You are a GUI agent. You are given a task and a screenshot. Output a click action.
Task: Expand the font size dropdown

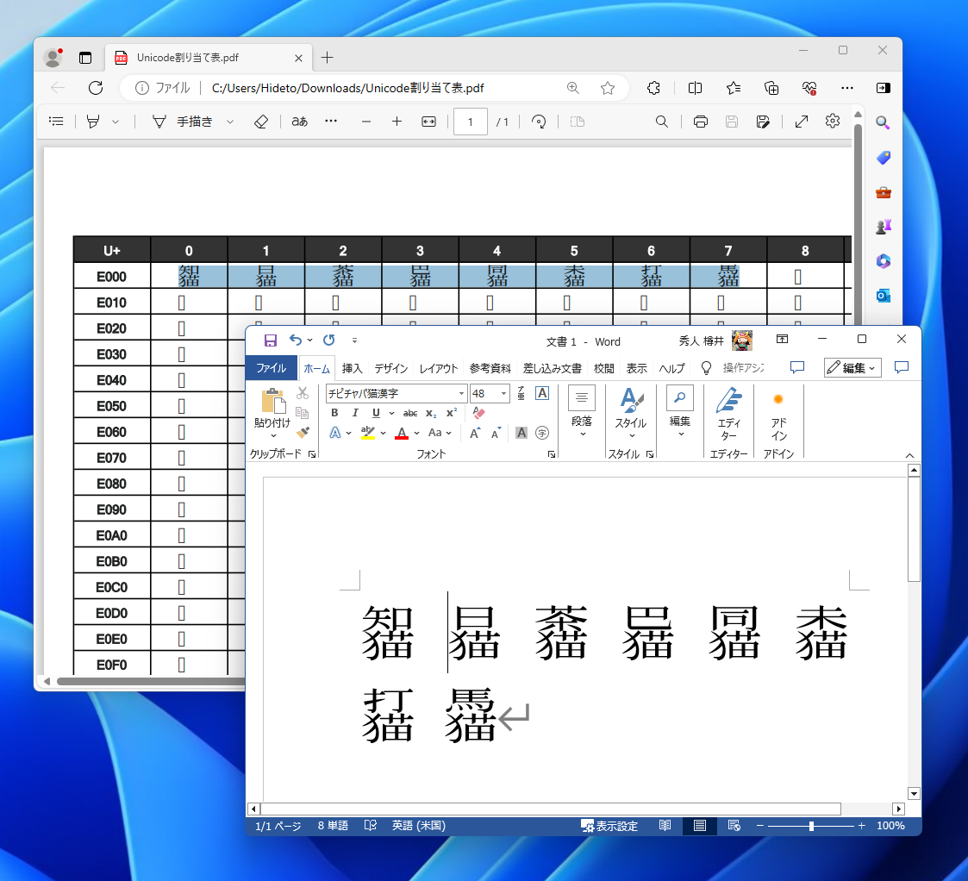[503, 393]
